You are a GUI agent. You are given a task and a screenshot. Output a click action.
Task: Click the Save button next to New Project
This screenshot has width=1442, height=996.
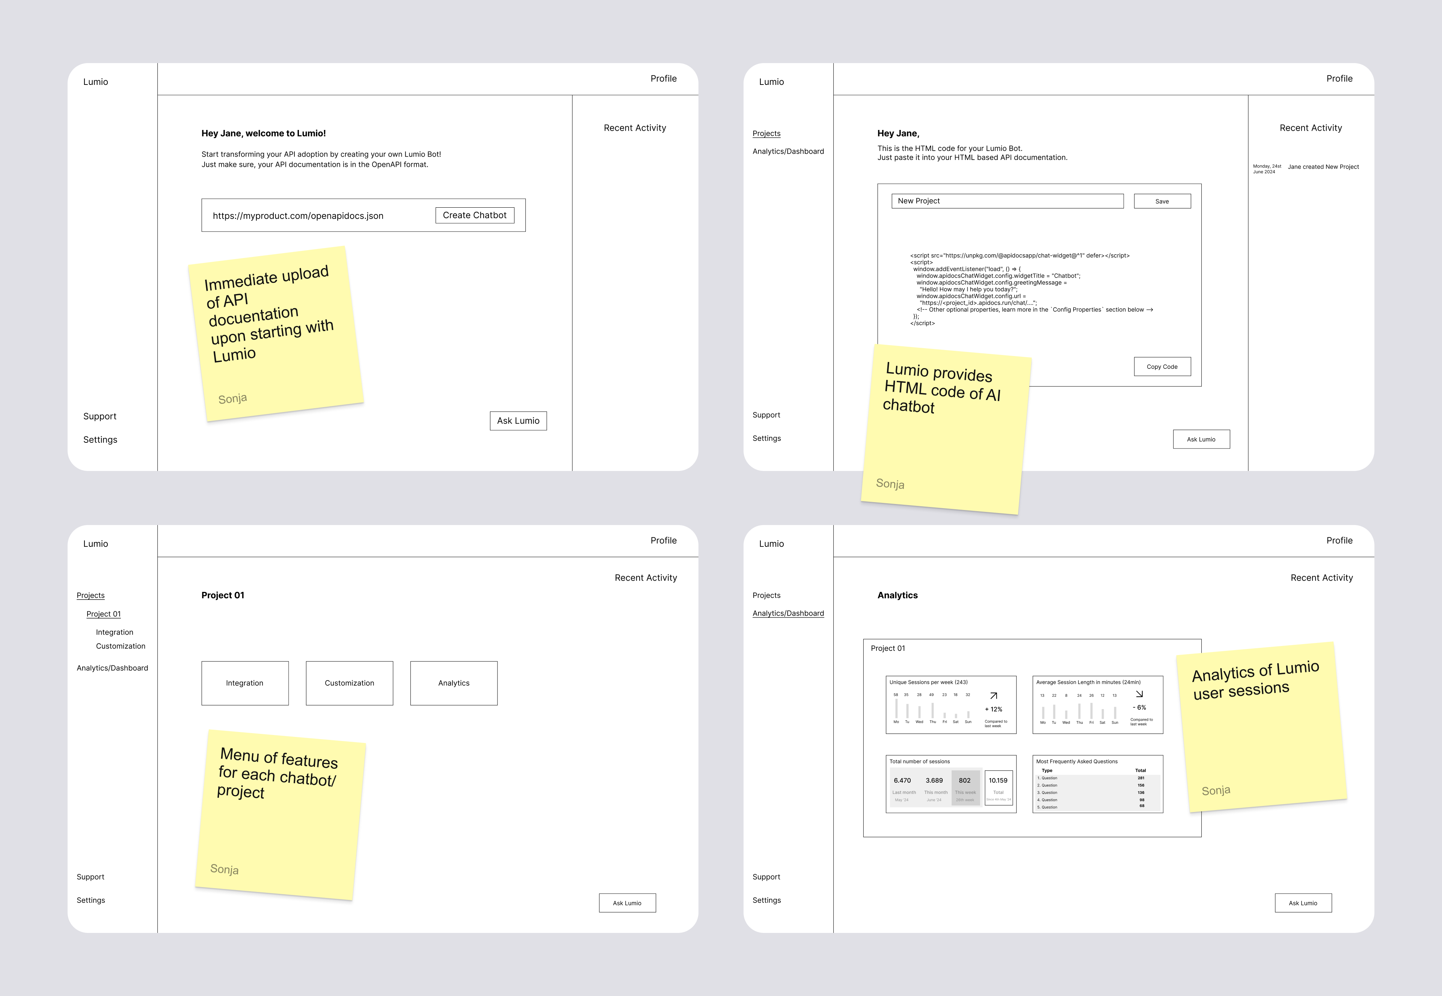[x=1162, y=201]
